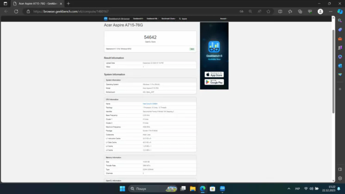Click Microsoft Edge icon on taskbar
The height and width of the screenshot is (194, 345).
203,188
